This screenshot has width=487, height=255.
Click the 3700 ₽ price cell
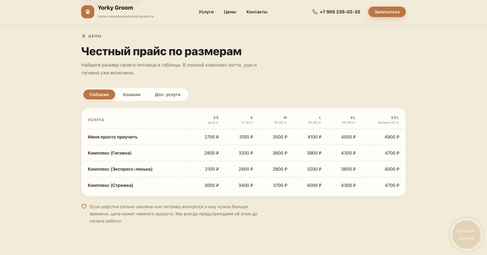tap(280, 185)
